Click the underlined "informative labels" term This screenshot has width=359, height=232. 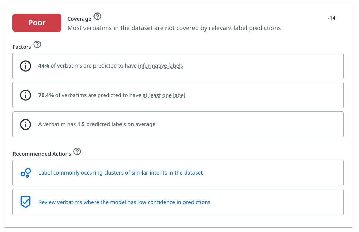coord(160,66)
